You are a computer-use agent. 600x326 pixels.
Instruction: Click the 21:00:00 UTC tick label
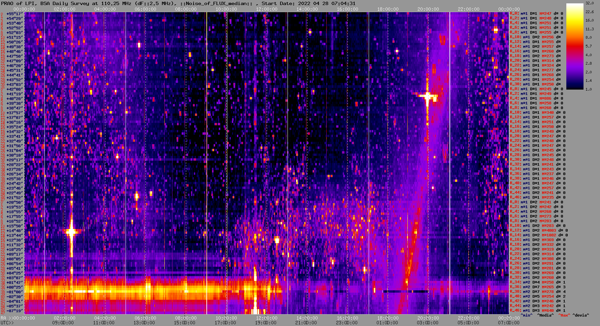point(306,323)
